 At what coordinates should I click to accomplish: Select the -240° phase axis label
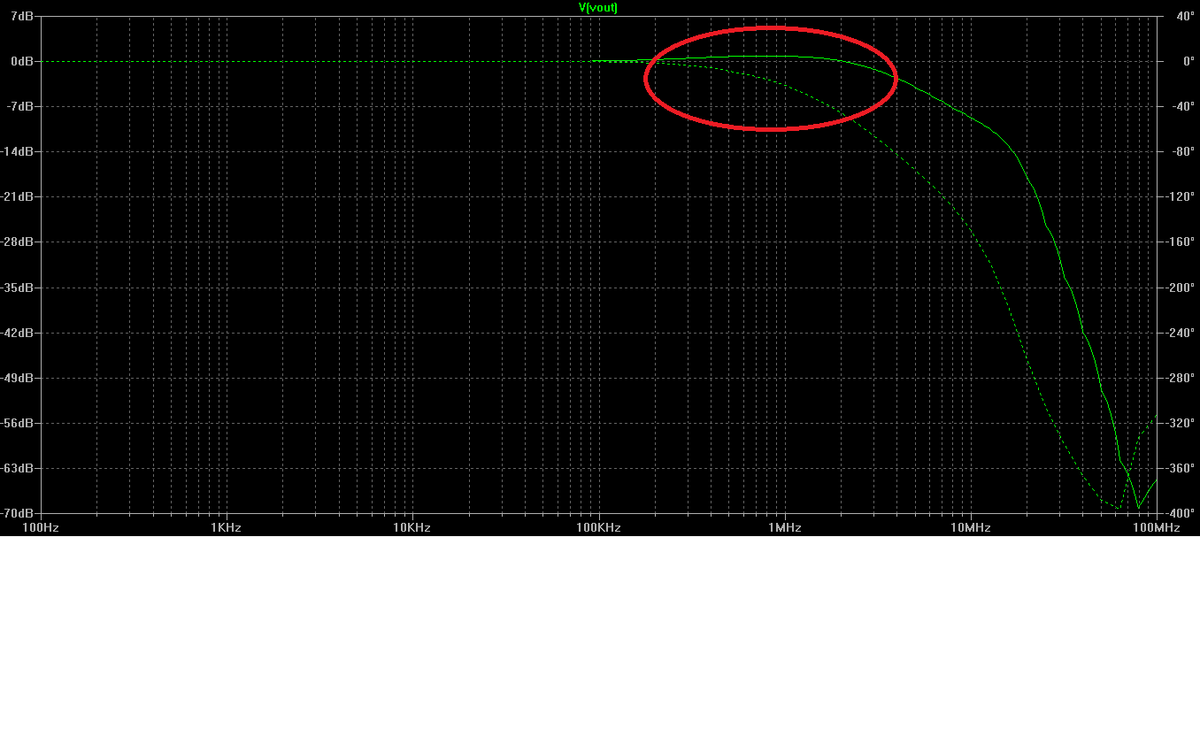[1179, 333]
